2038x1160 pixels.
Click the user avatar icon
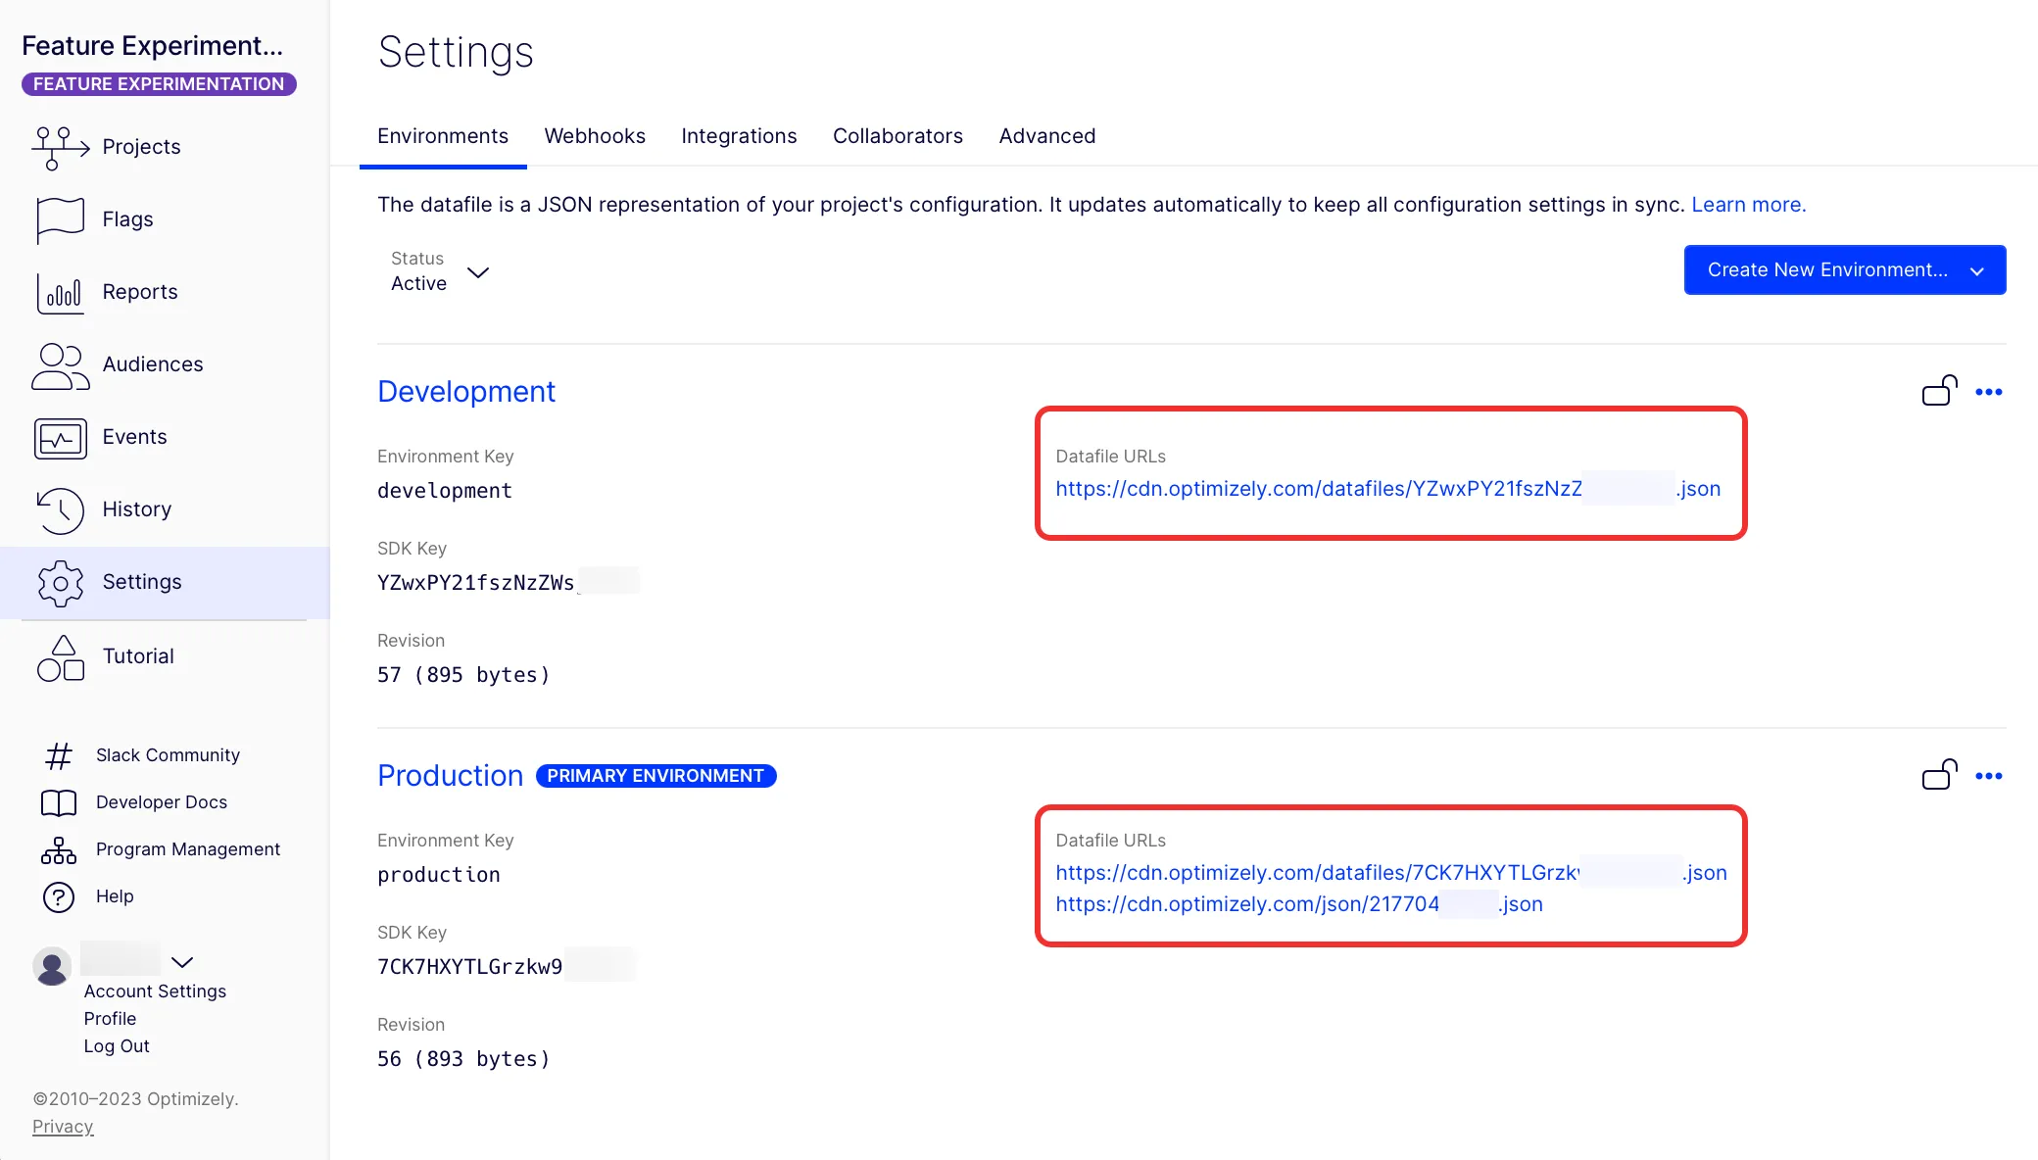tap(52, 966)
